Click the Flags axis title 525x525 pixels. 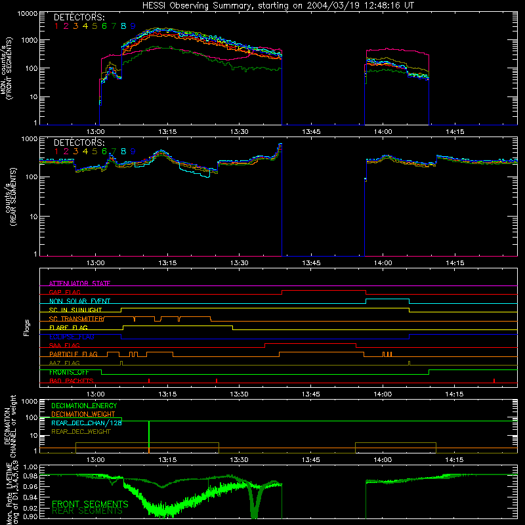(x=27, y=327)
